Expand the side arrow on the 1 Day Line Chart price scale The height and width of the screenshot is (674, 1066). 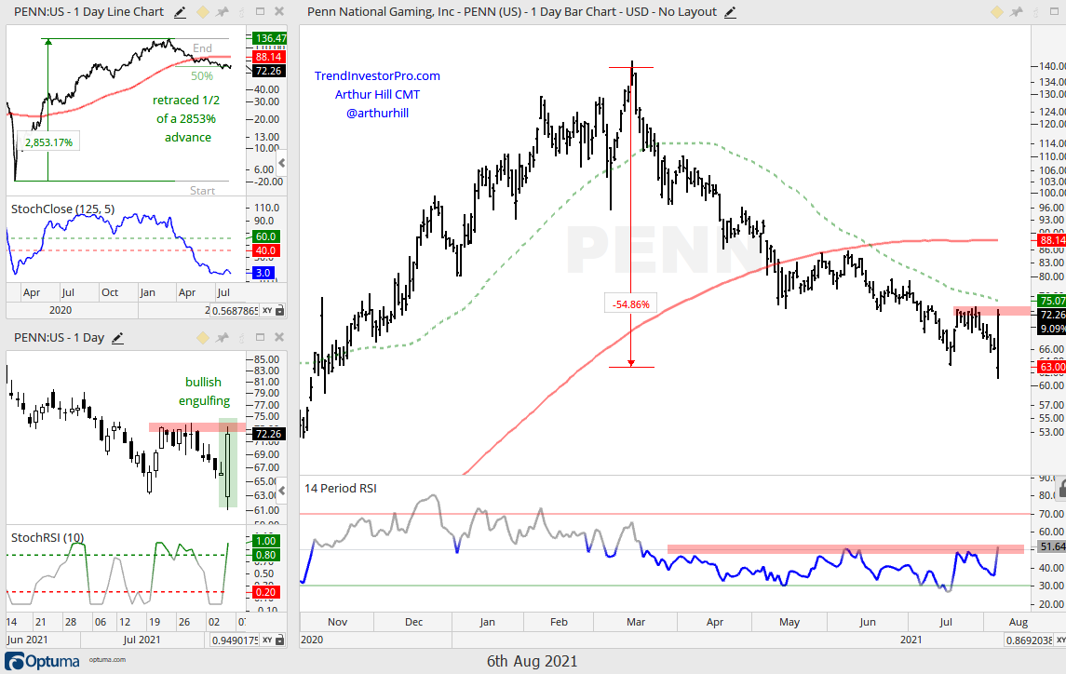tap(282, 163)
